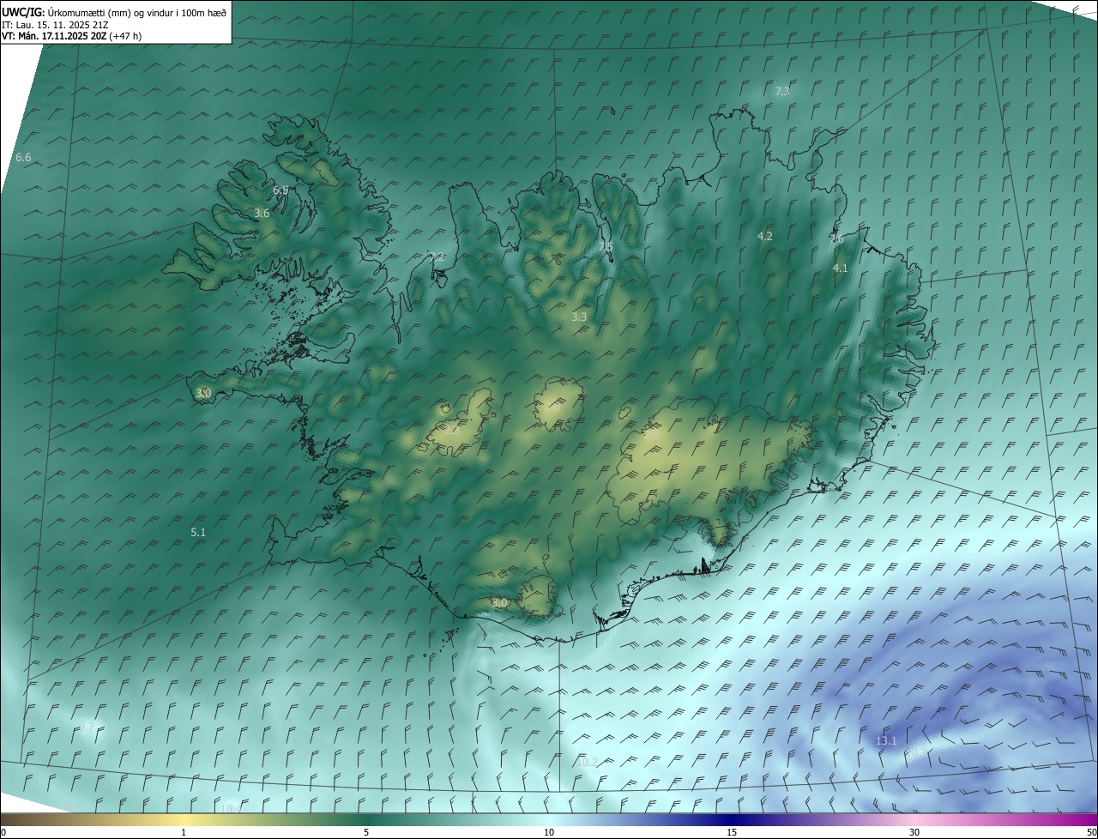Click the 3.0 label beside the south coast glacier
1098x839 pixels.
[x=499, y=603]
